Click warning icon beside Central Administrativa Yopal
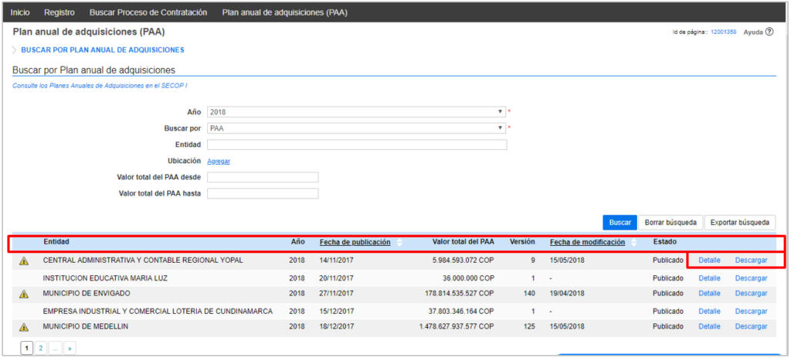Screen dimensions: 791x358 (x=24, y=261)
